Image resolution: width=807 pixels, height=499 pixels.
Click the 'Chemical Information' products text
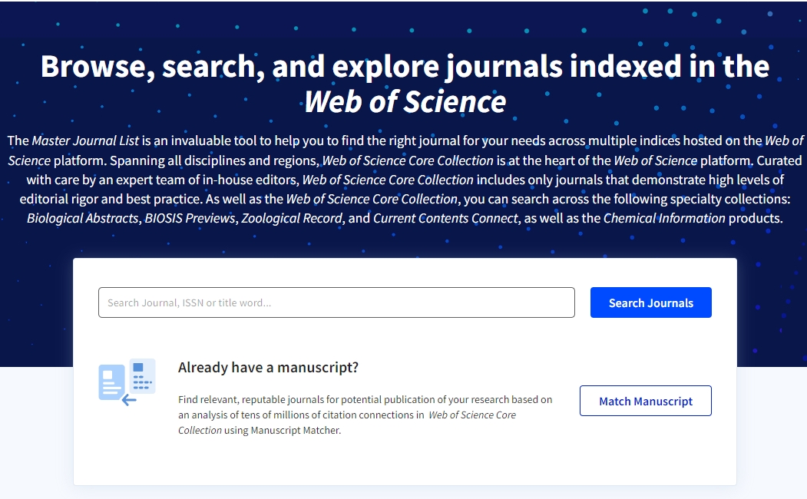coord(664,218)
